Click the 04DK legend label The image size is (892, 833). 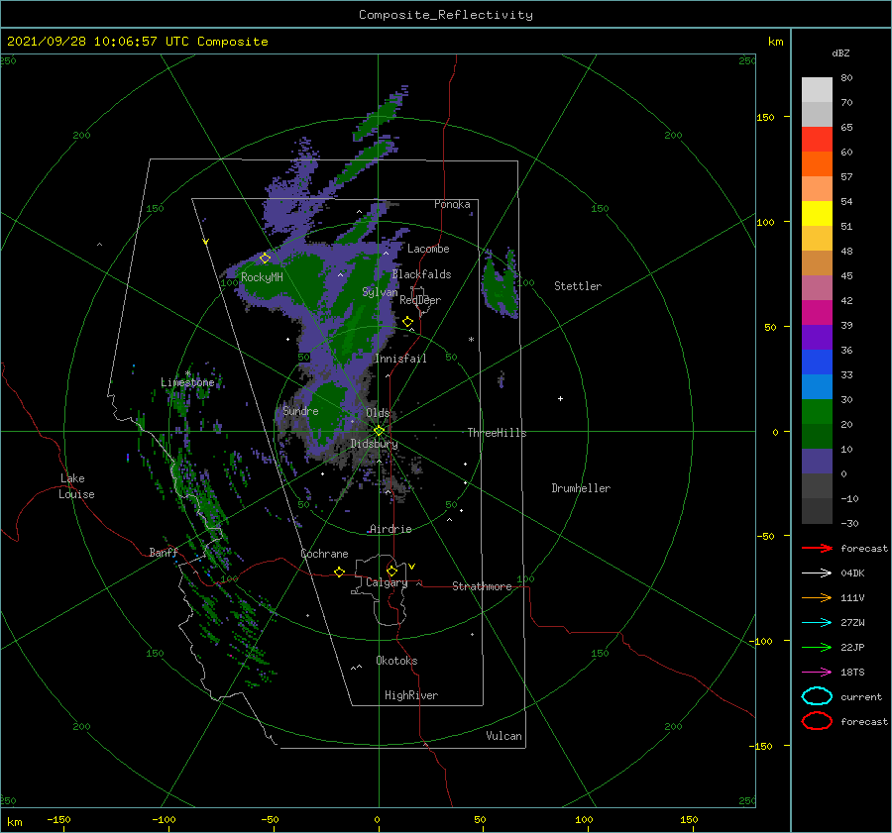coord(852,573)
